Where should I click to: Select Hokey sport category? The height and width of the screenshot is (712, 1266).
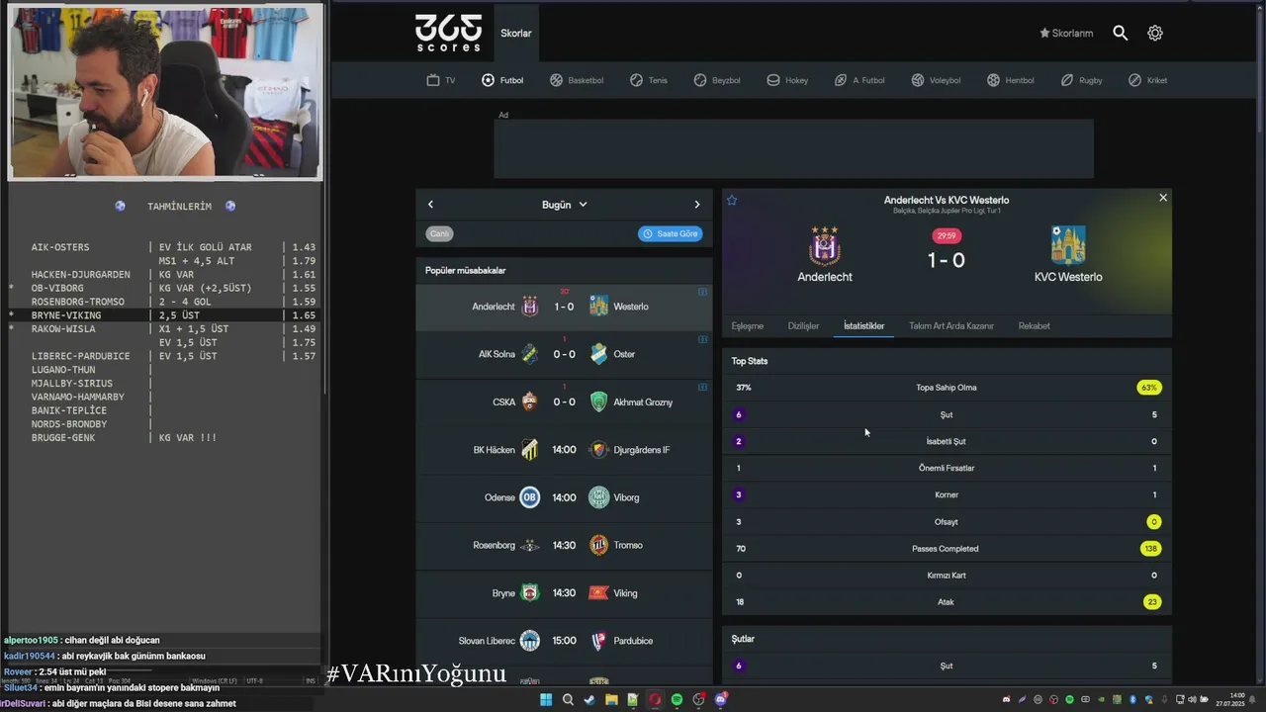[x=787, y=80]
